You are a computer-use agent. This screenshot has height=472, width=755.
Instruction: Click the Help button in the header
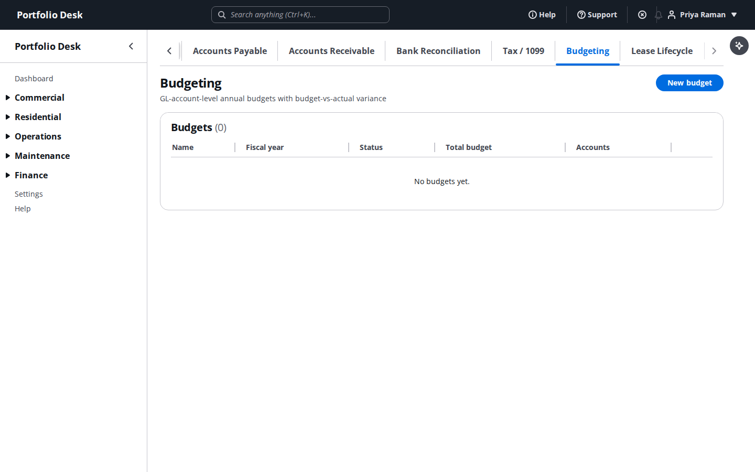542,15
